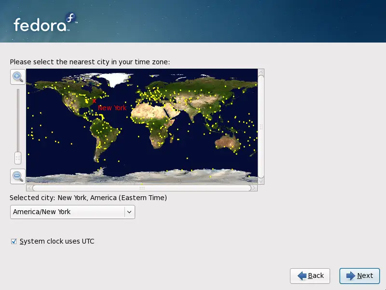Image resolution: width=386 pixels, height=290 pixels.
Task: Click the timezone combo box arrow
Action: [129, 212]
